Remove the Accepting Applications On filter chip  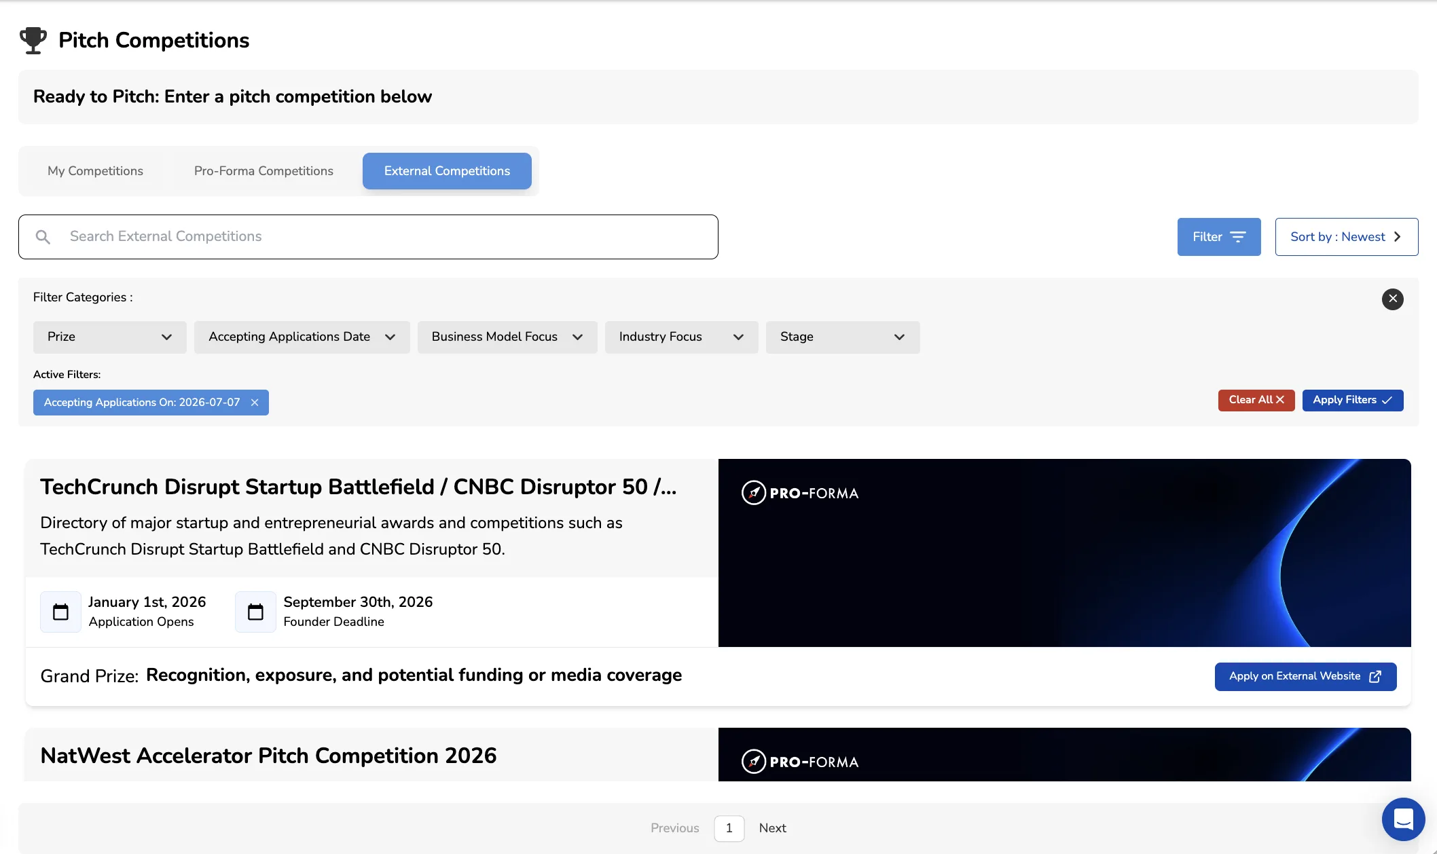255,403
